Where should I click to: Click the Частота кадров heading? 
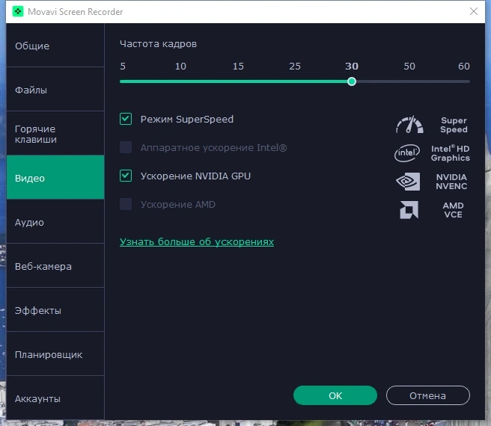click(158, 44)
